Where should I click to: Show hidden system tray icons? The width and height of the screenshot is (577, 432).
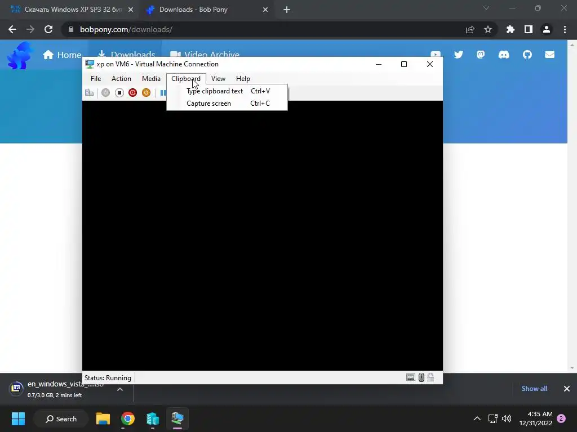point(477,418)
